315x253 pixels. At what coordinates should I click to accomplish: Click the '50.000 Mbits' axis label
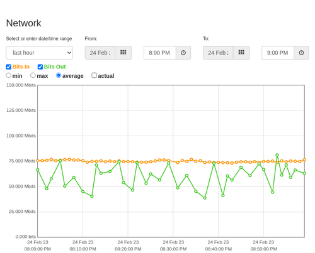coord(22,186)
